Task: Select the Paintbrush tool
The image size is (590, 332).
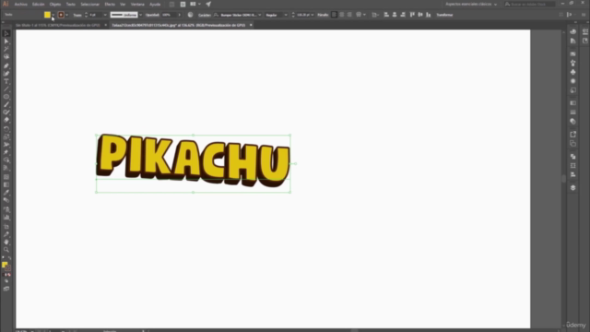Action: (x=6, y=104)
